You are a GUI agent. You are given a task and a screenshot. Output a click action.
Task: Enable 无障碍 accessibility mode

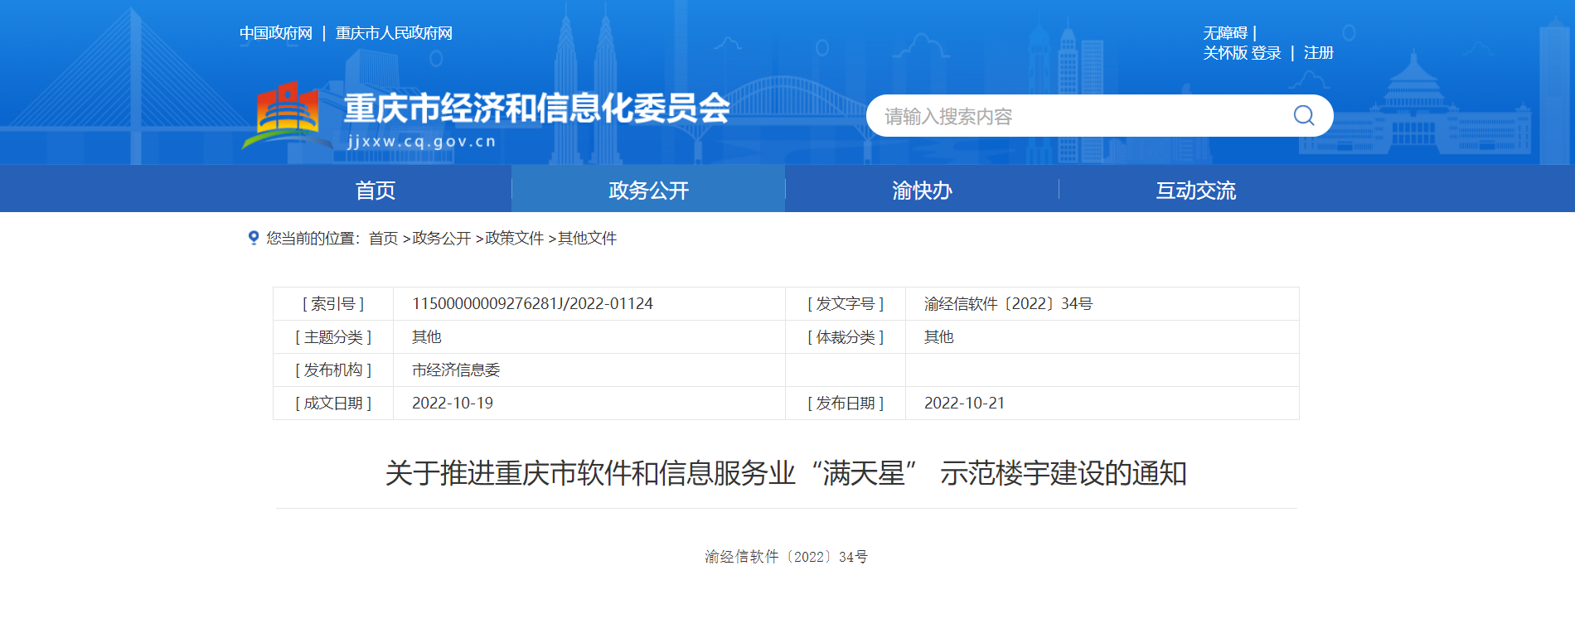(1225, 33)
